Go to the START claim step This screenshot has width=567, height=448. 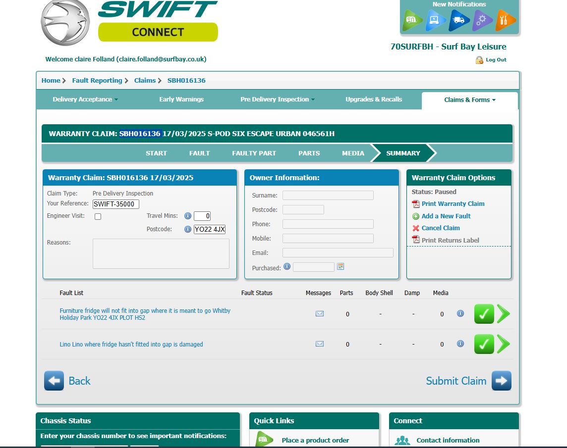coord(156,153)
